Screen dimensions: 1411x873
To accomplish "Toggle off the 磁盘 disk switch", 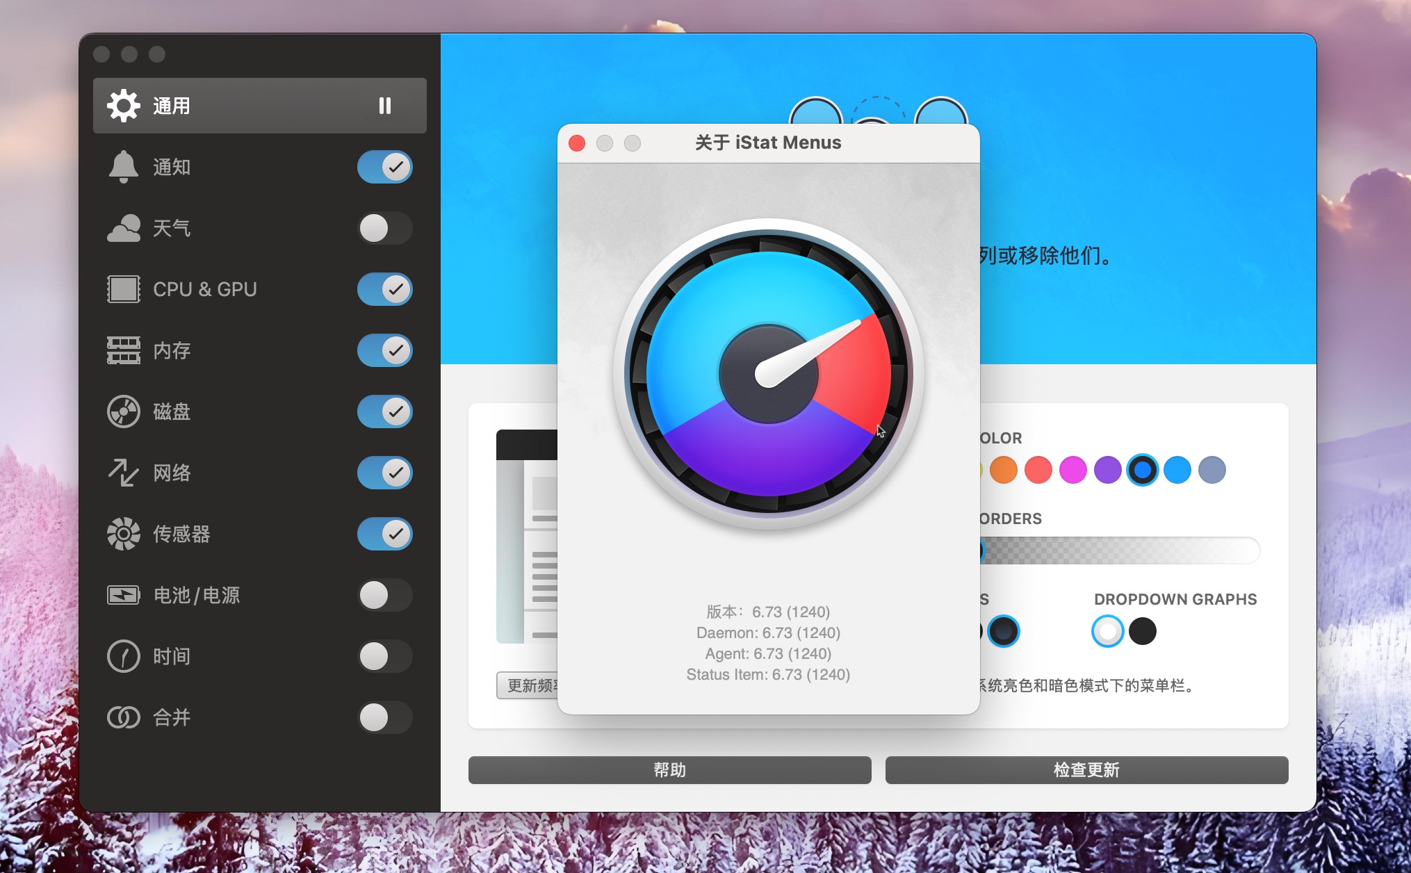I will click(x=385, y=411).
